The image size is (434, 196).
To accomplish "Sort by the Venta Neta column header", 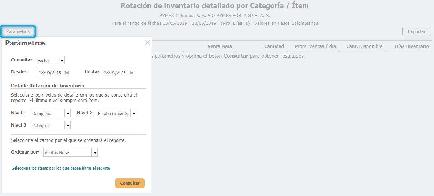I will 220,46.
